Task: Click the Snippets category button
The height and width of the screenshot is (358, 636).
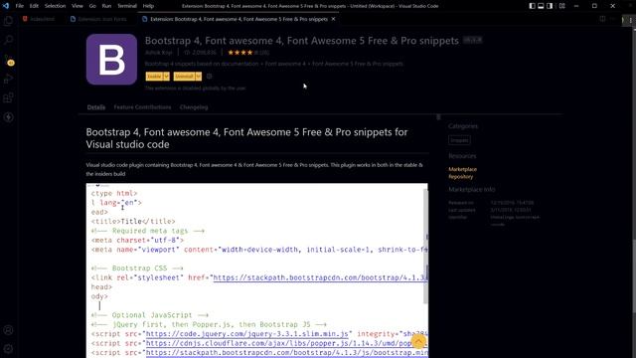Action: (x=459, y=140)
